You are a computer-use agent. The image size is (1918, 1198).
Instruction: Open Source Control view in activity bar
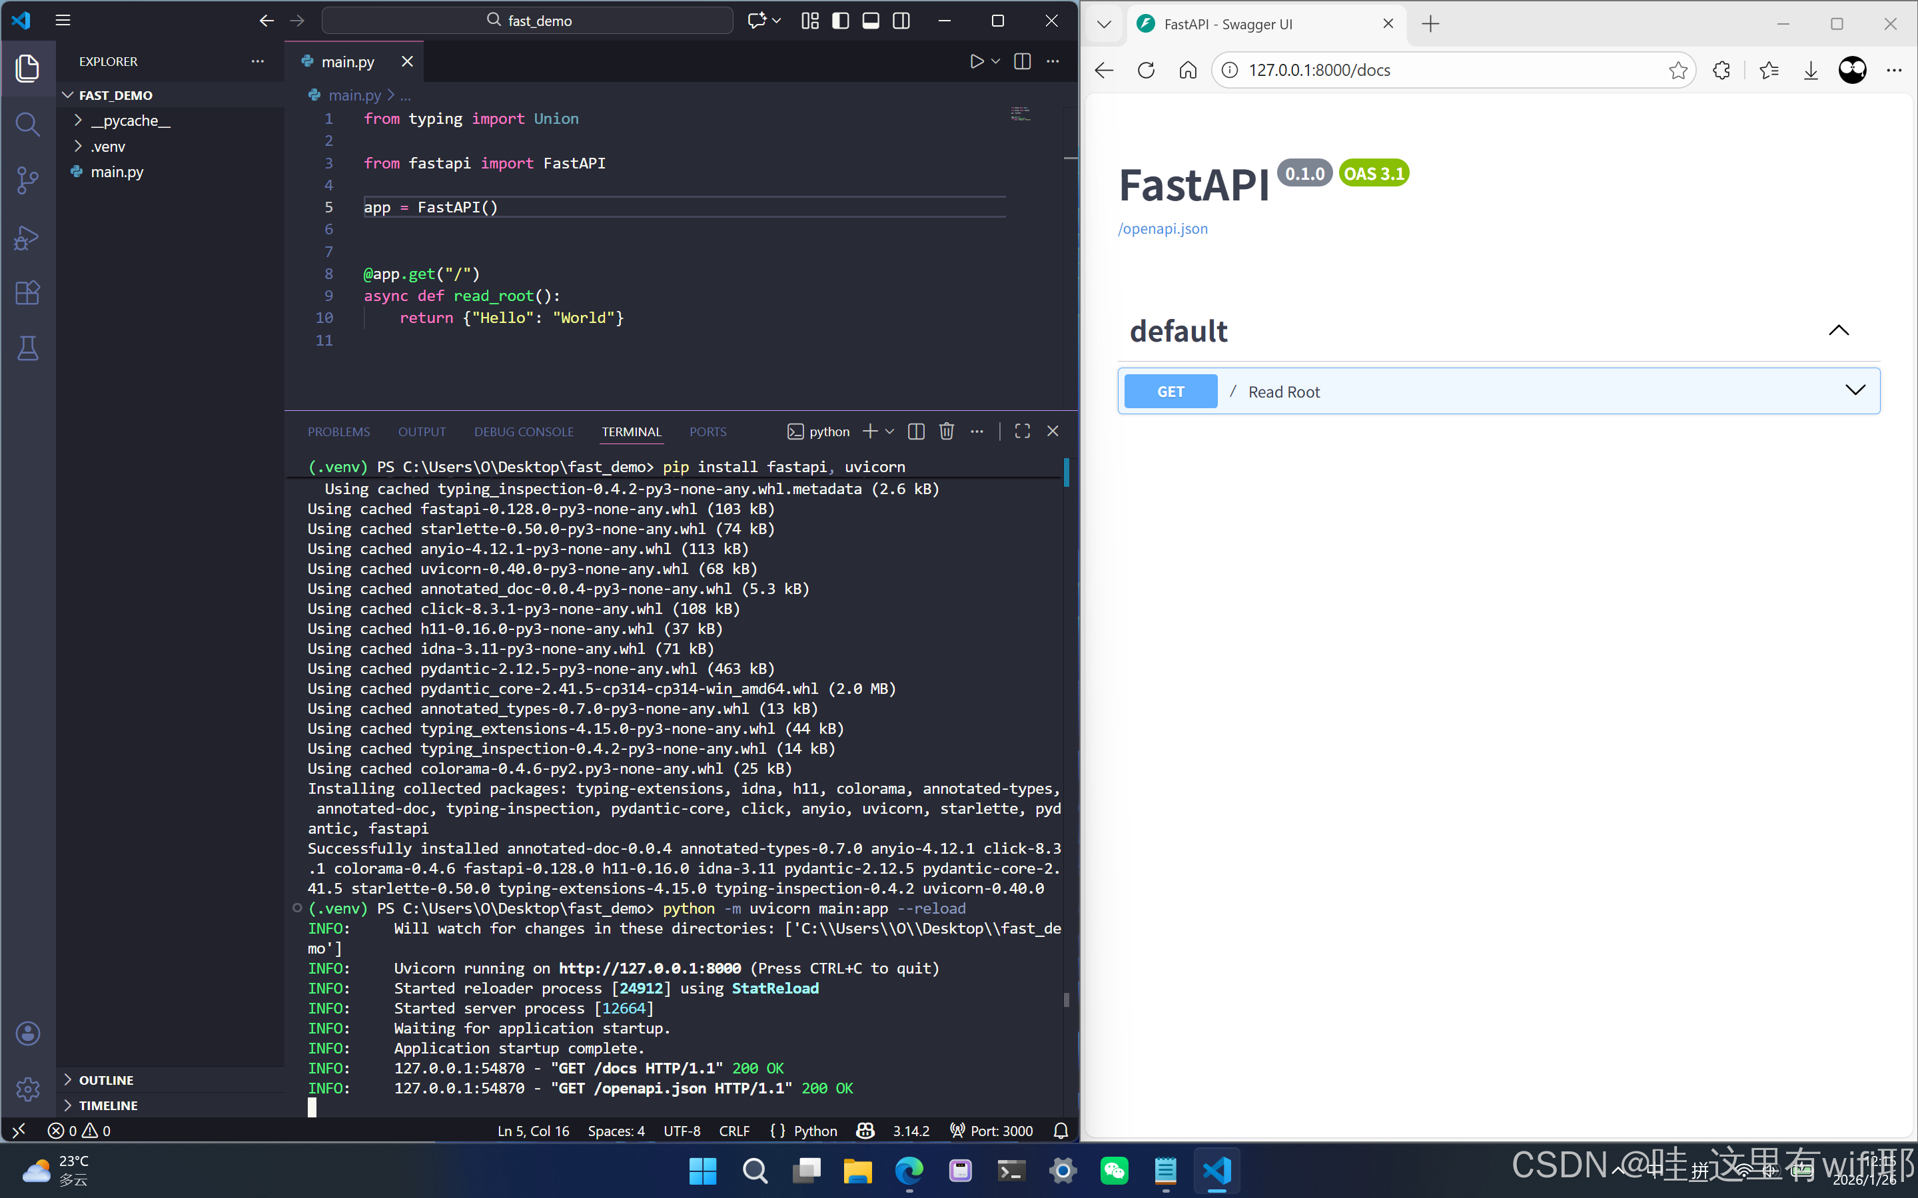[x=28, y=180]
